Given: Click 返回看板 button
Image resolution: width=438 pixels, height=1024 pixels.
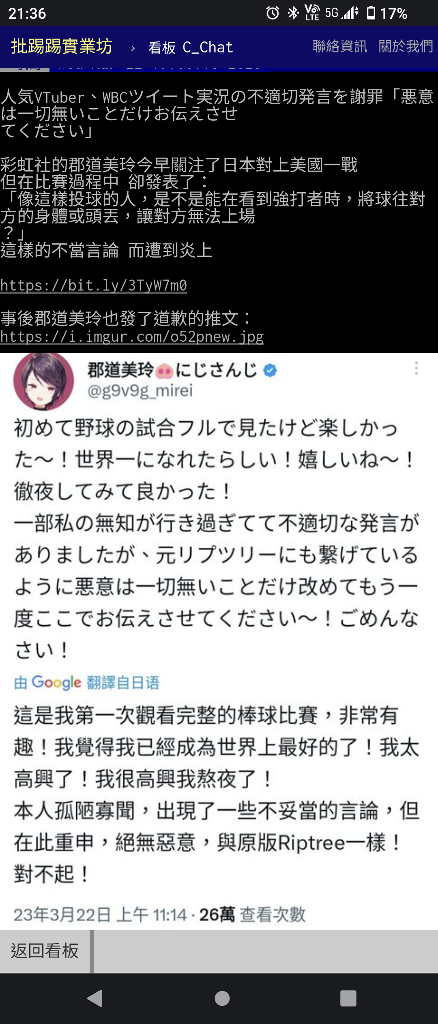Looking at the screenshot, I should pyautogui.click(x=45, y=951).
